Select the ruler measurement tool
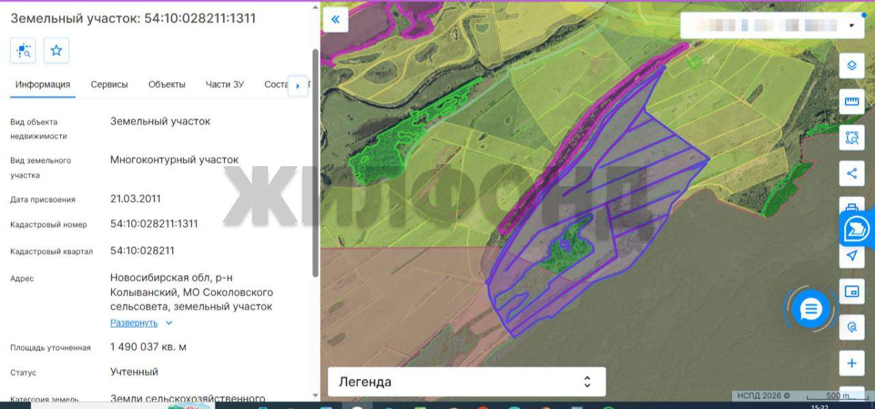Image resolution: width=875 pixels, height=409 pixels. [x=852, y=101]
